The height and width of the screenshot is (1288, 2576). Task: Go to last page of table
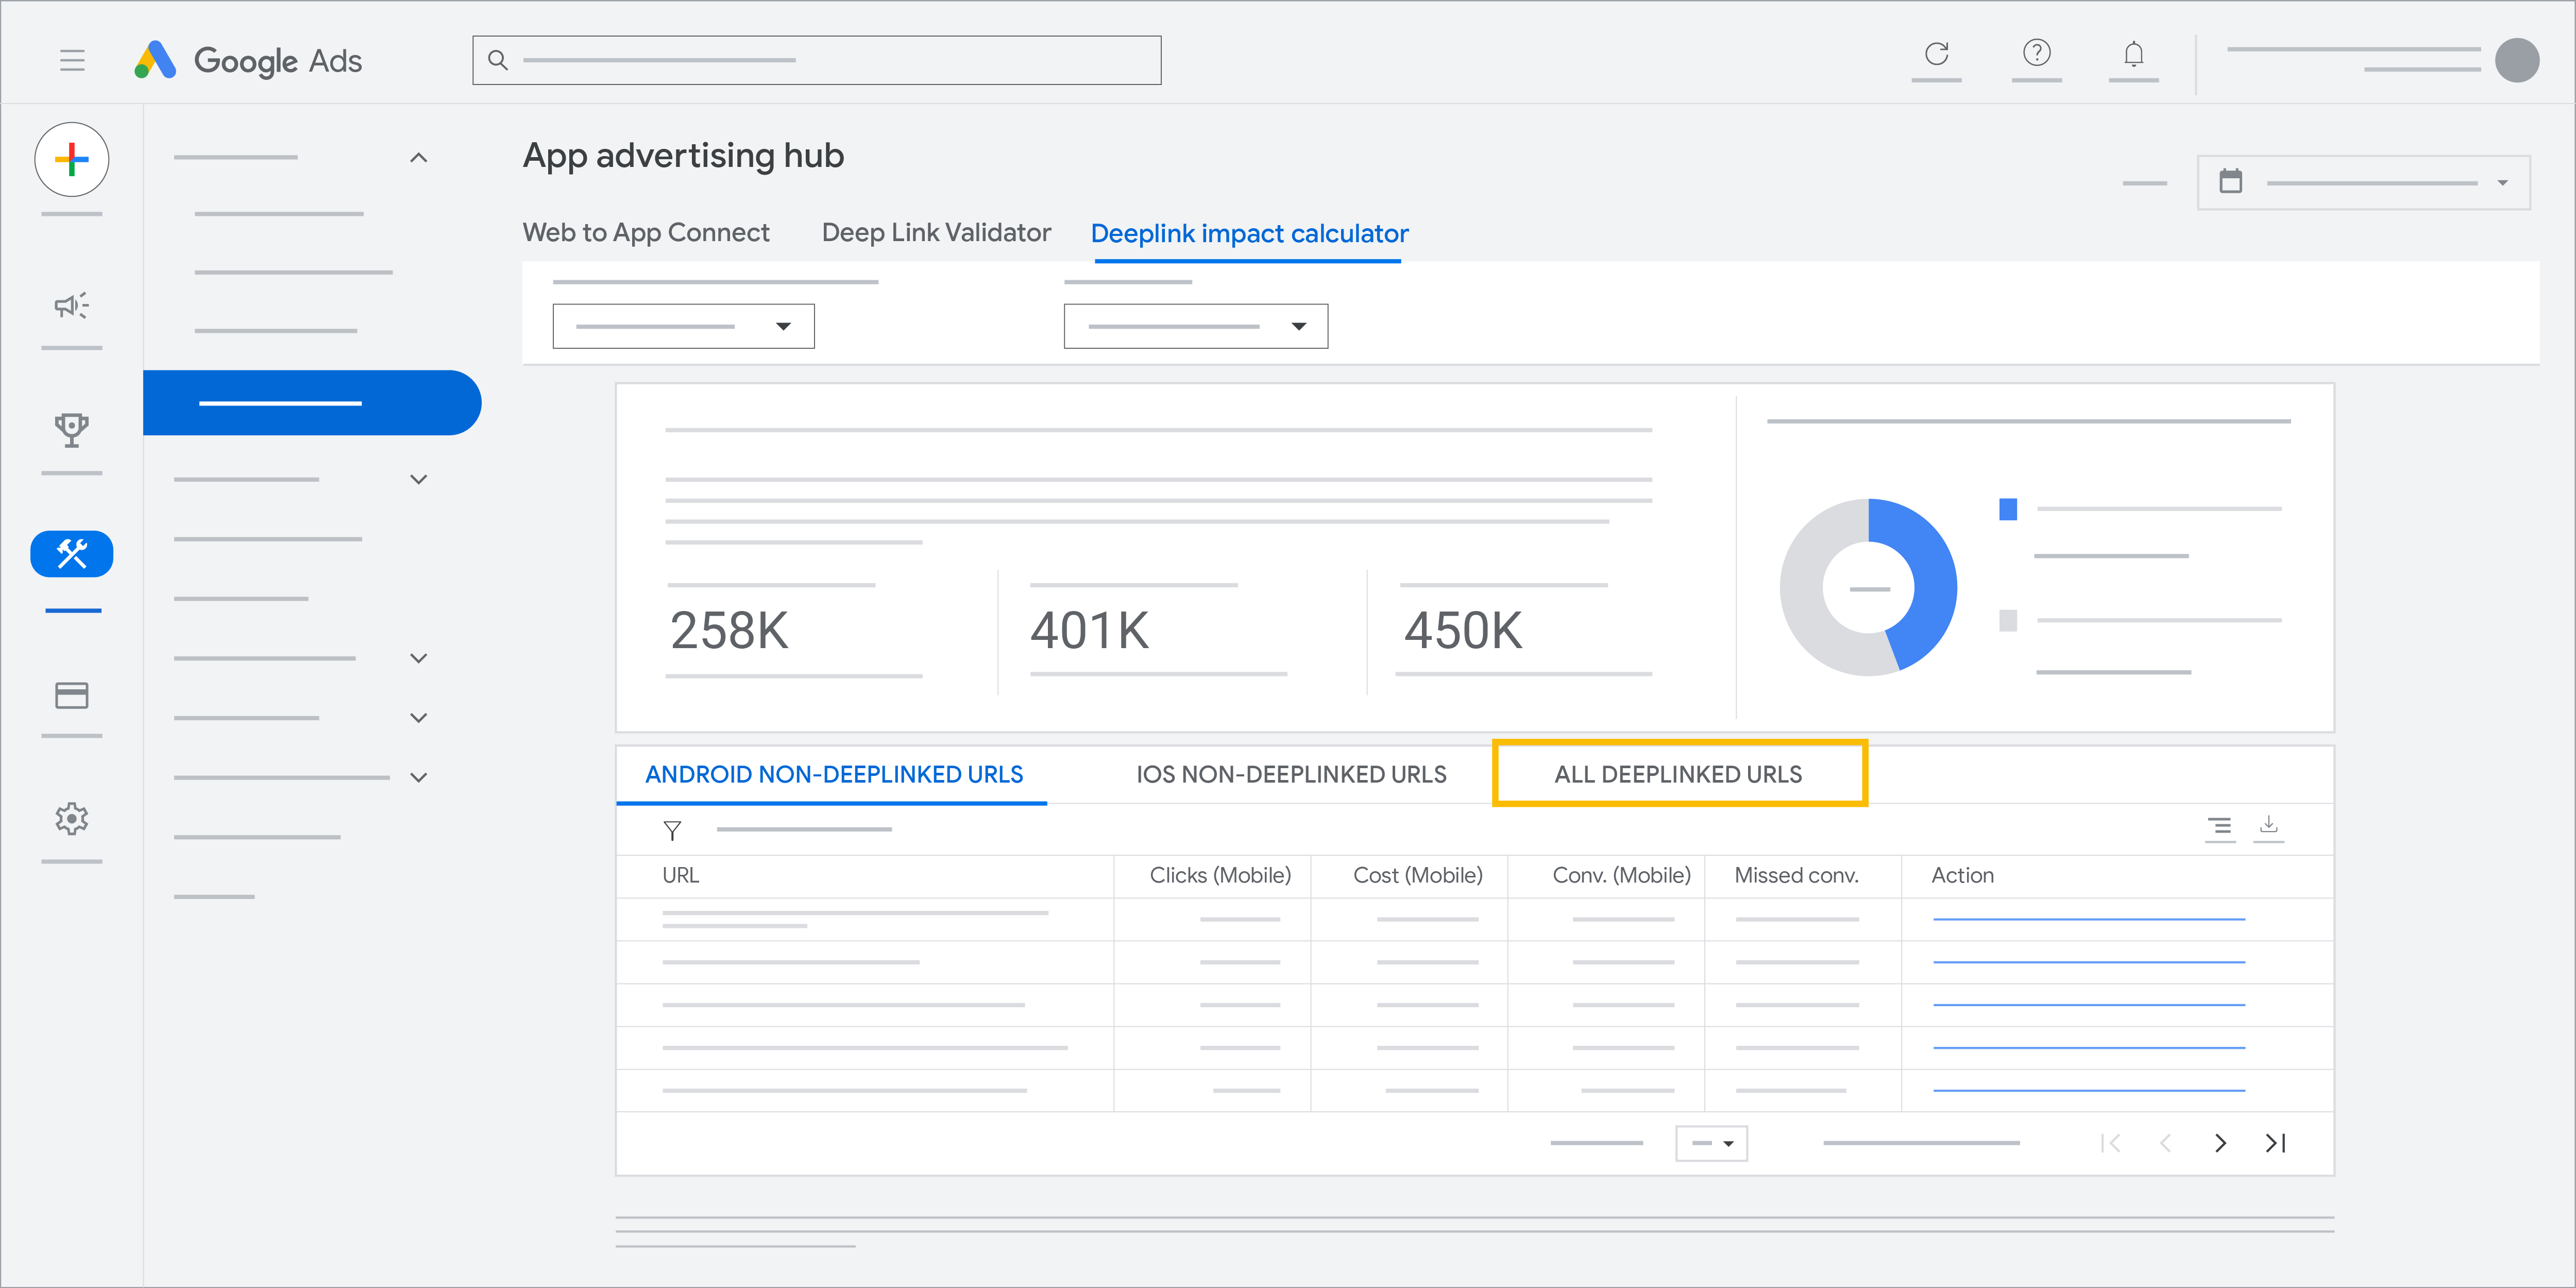coord(2275,1143)
